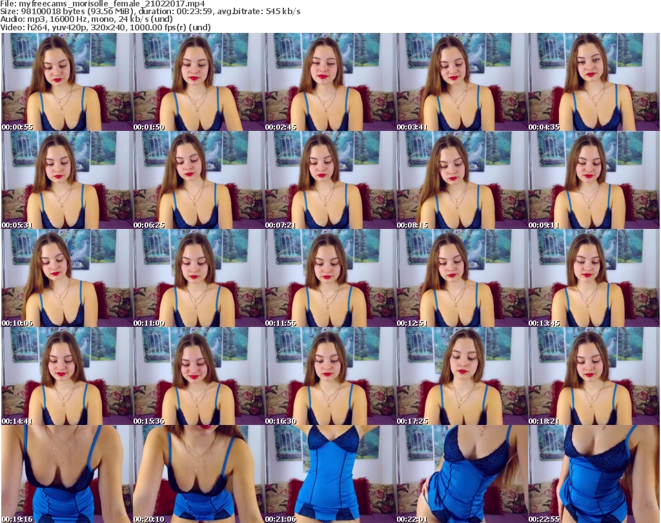
Task: Pick the thumbnail timed 00:05:31
Action: pos(66,180)
